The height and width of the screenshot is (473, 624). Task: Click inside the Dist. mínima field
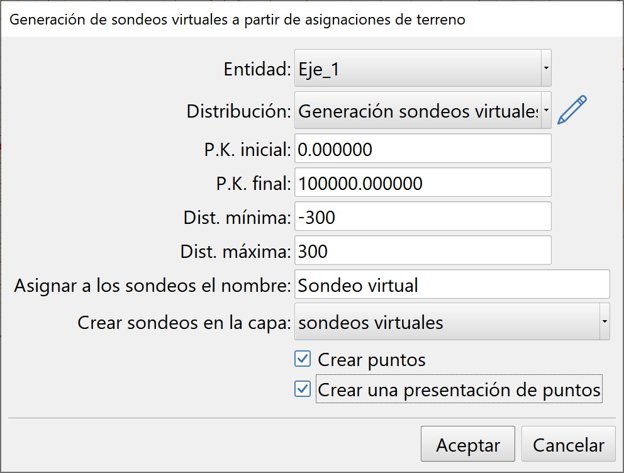pos(421,217)
